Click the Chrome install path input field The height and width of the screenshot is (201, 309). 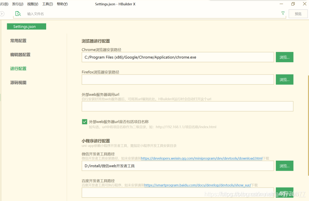178,57
